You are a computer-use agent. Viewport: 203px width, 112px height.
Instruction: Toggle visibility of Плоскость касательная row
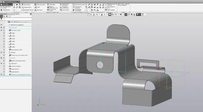(x=2, y=74)
